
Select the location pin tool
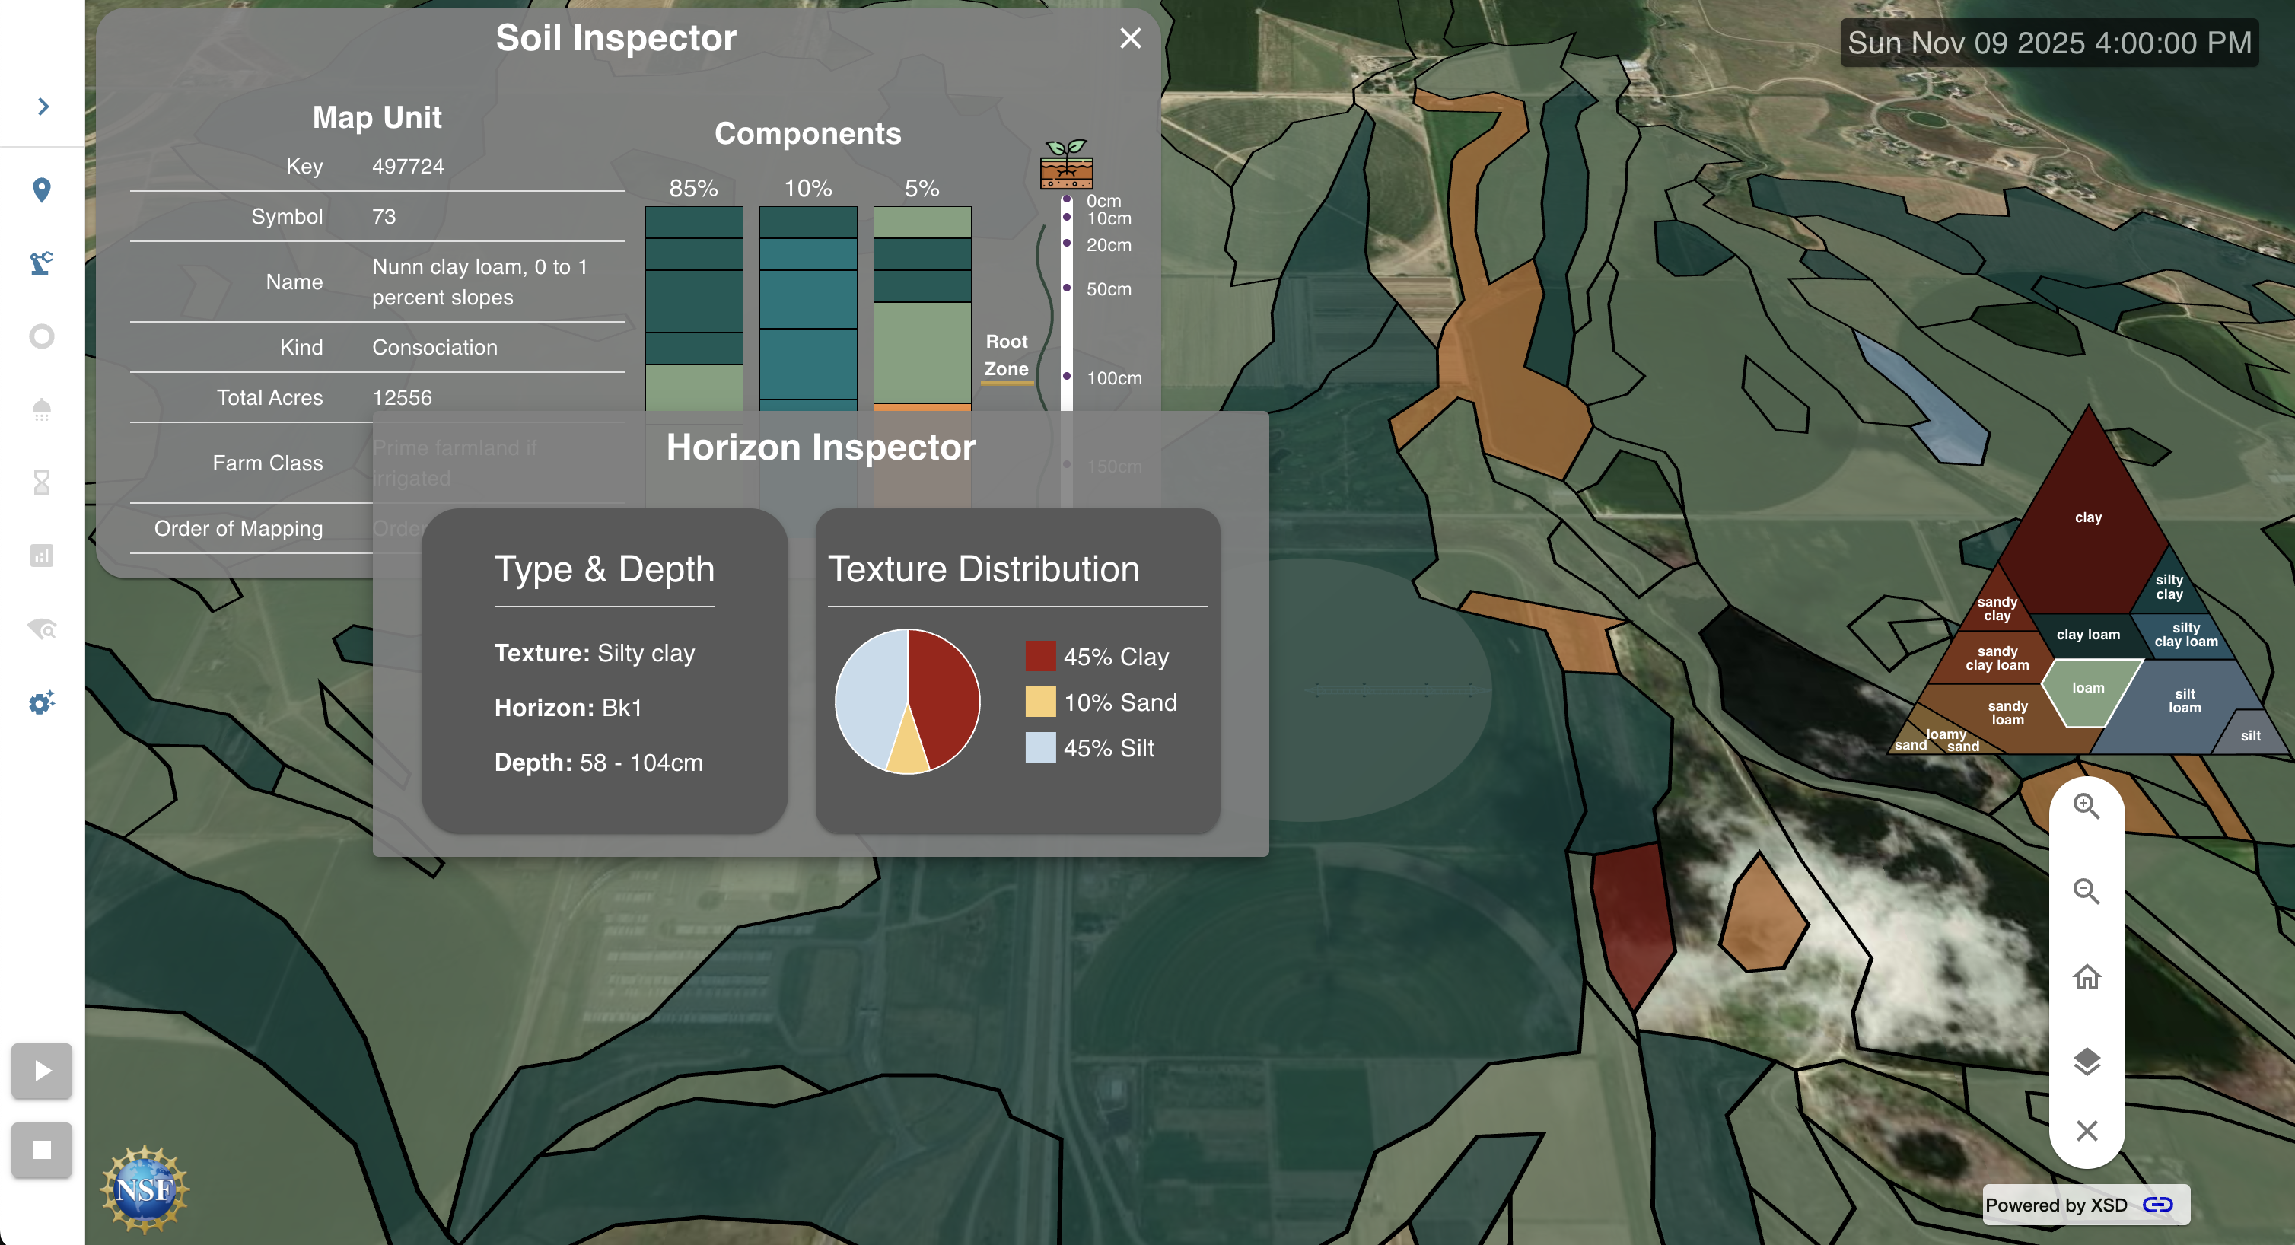pyautogui.click(x=42, y=189)
